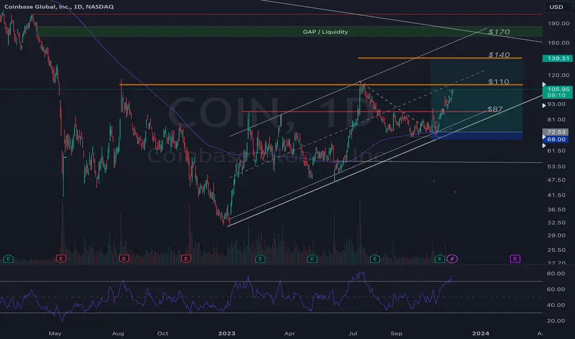This screenshot has width=575, height=339.
Task: Click the 2023 label on time axis
Action: (x=226, y=333)
